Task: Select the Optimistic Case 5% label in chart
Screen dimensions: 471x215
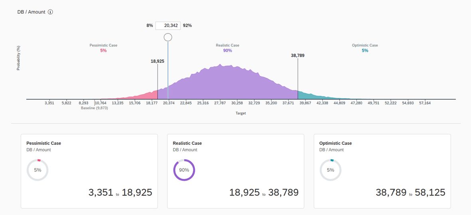Action: click(365, 48)
